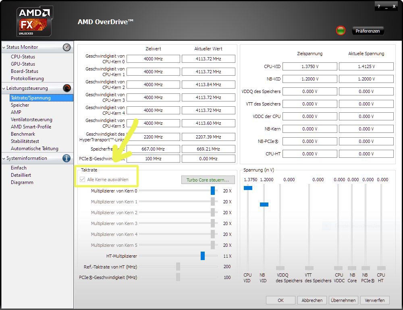Click HyperTransport-Link Zielwert 2200 MHz field
The width and height of the screenshot is (403, 310).
(x=153, y=137)
